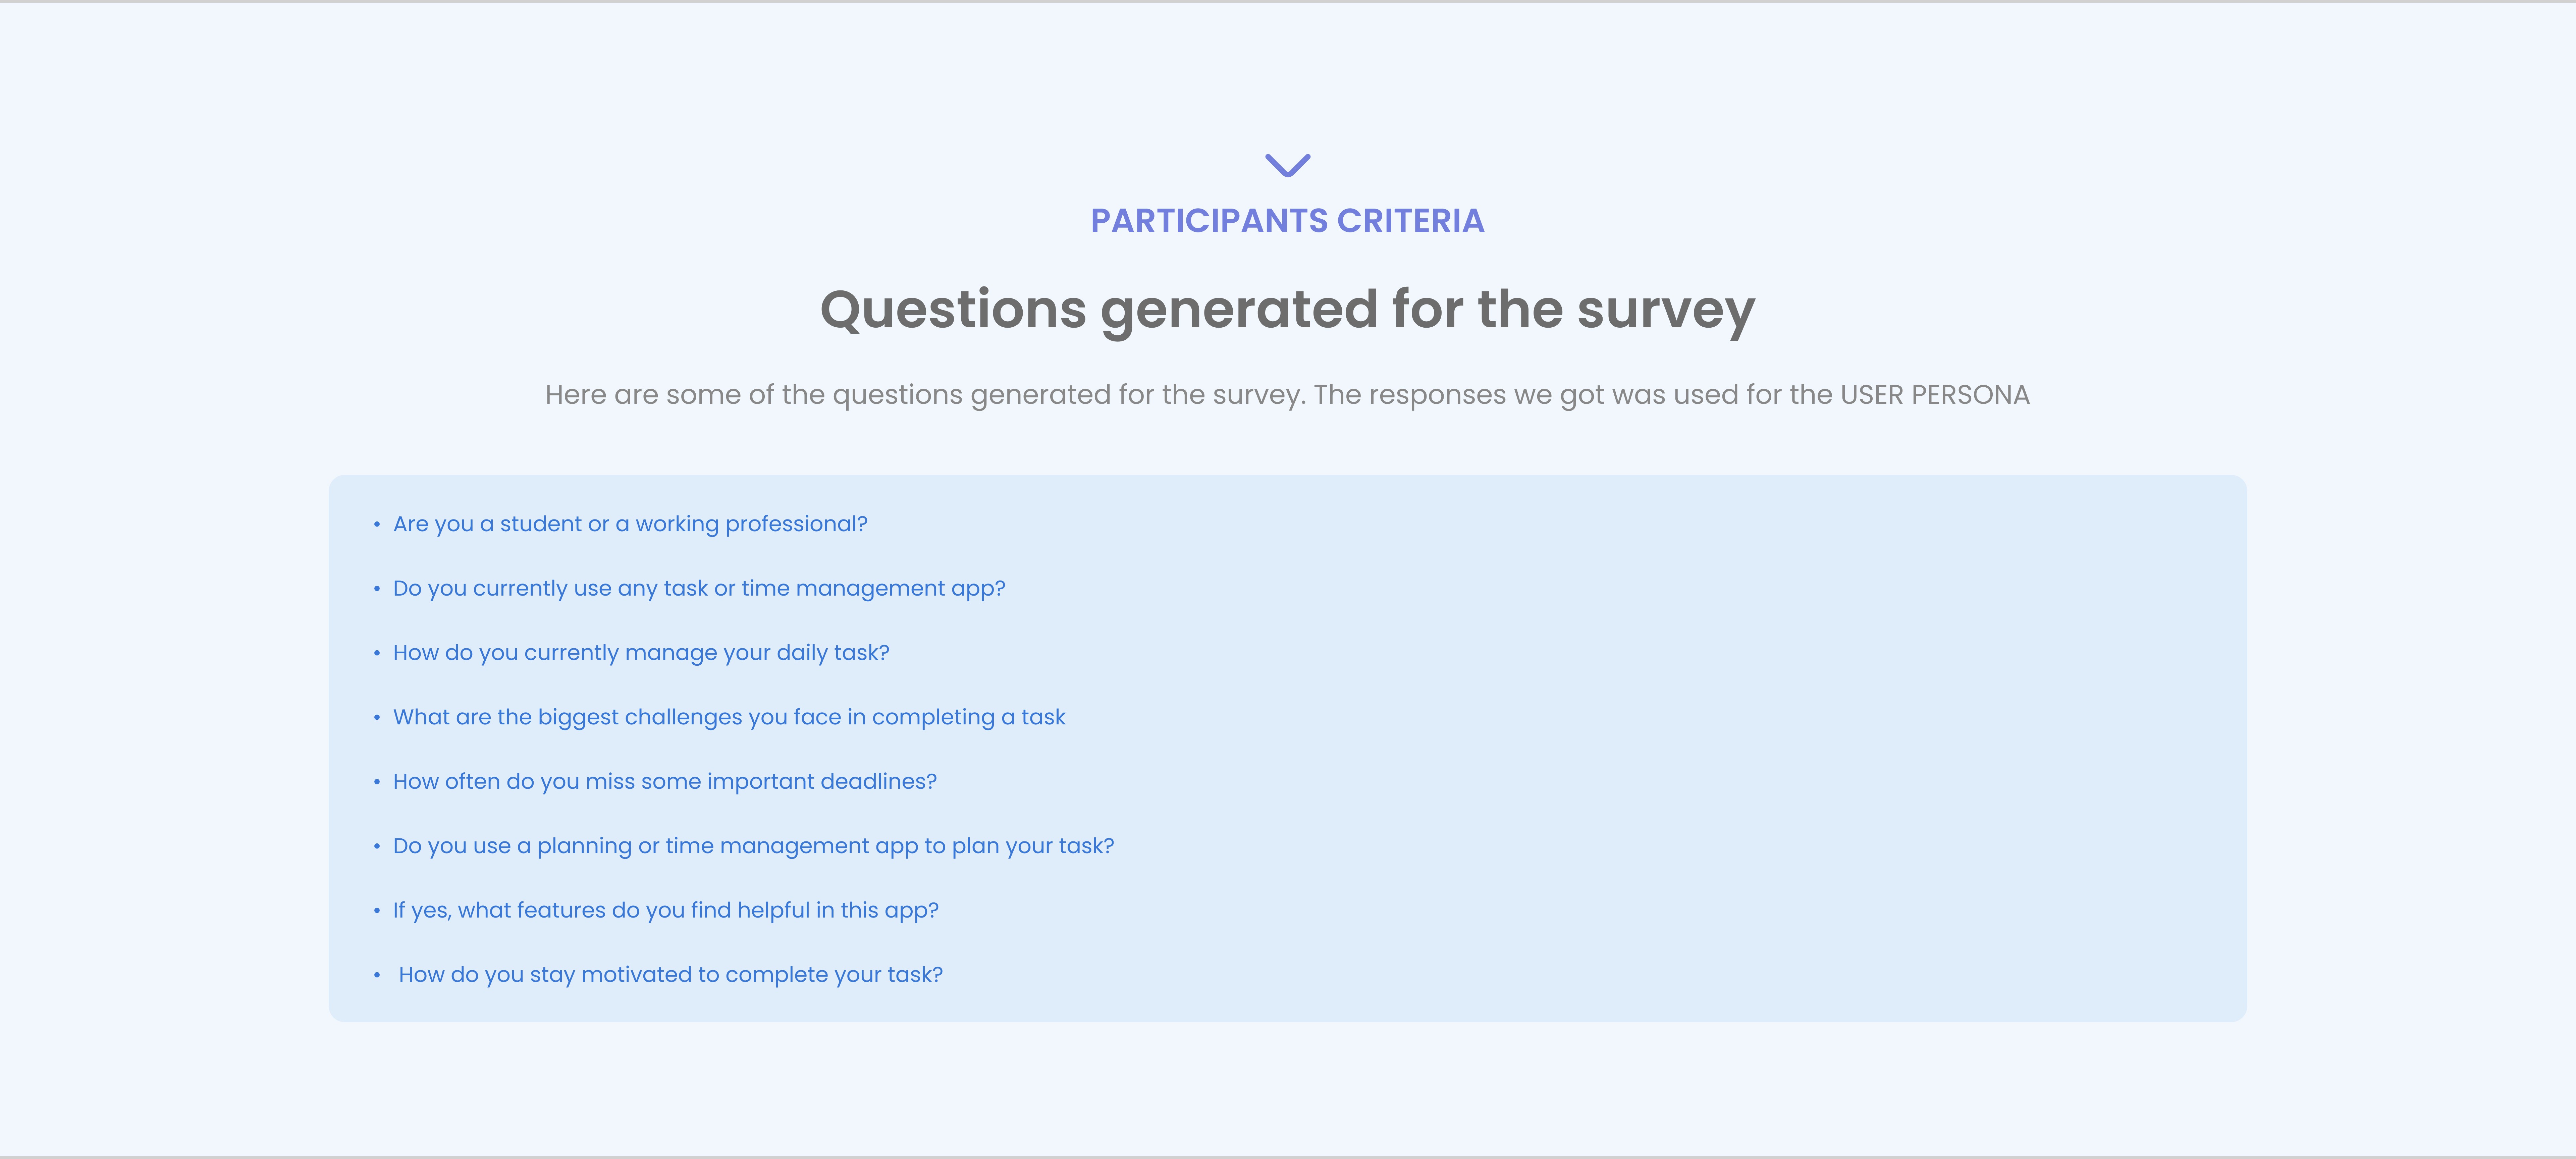Click bullet before biggest challenges question

point(377,717)
